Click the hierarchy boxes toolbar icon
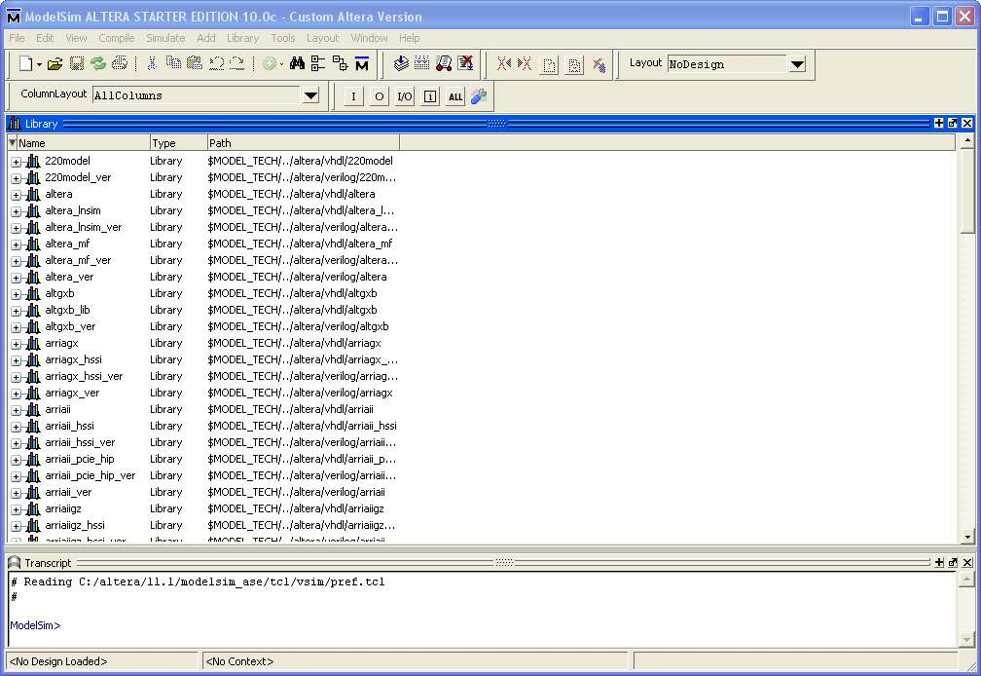981x676 pixels. [340, 63]
